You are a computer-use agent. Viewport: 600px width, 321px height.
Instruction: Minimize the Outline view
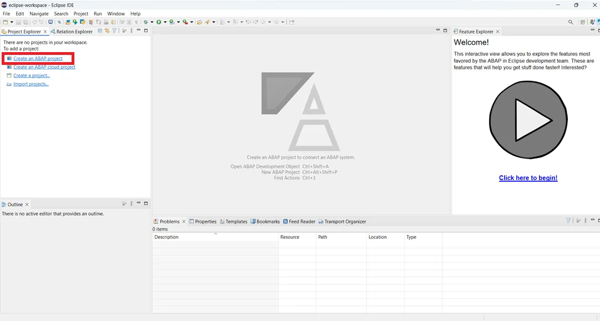(x=139, y=203)
